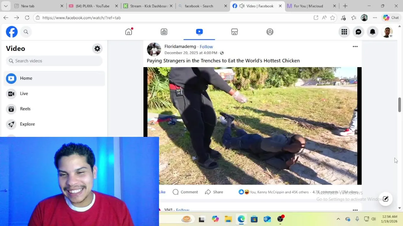Show hidden system tray icons
The image size is (403, 226).
point(338,219)
